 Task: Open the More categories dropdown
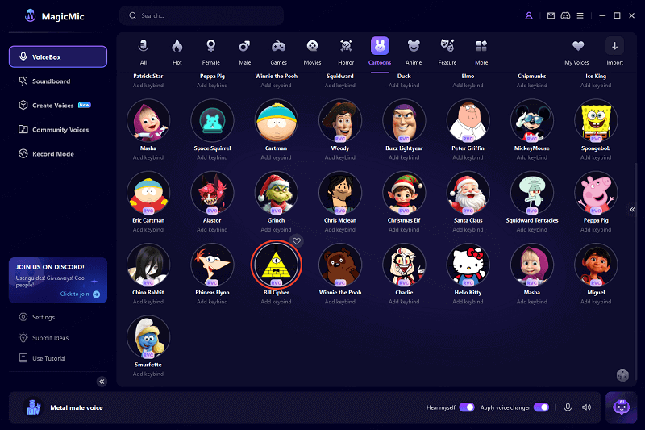[481, 50]
